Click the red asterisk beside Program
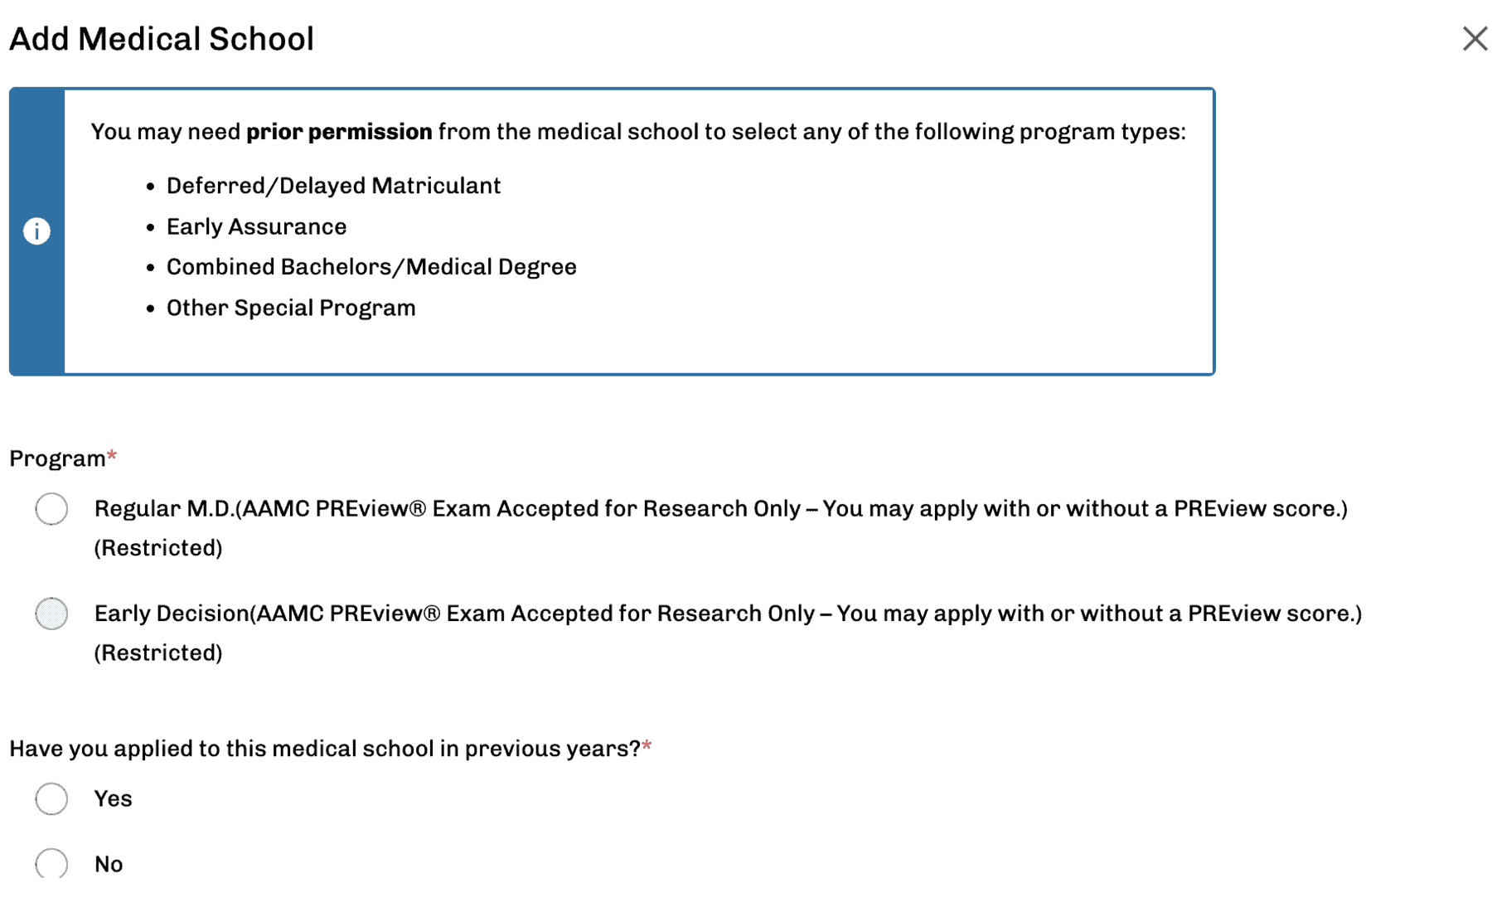Viewport: 1492px width, 912px height. point(110,454)
